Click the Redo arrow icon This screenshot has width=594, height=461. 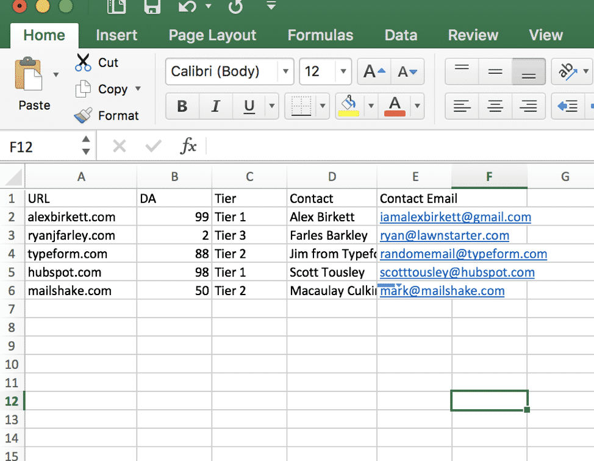(x=235, y=6)
